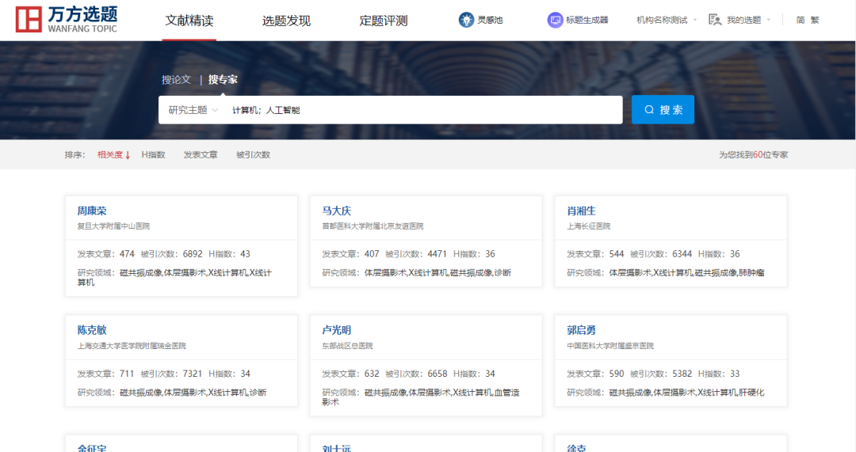Switch language to traditional 繁
The width and height of the screenshot is (856, 452).
815,20
